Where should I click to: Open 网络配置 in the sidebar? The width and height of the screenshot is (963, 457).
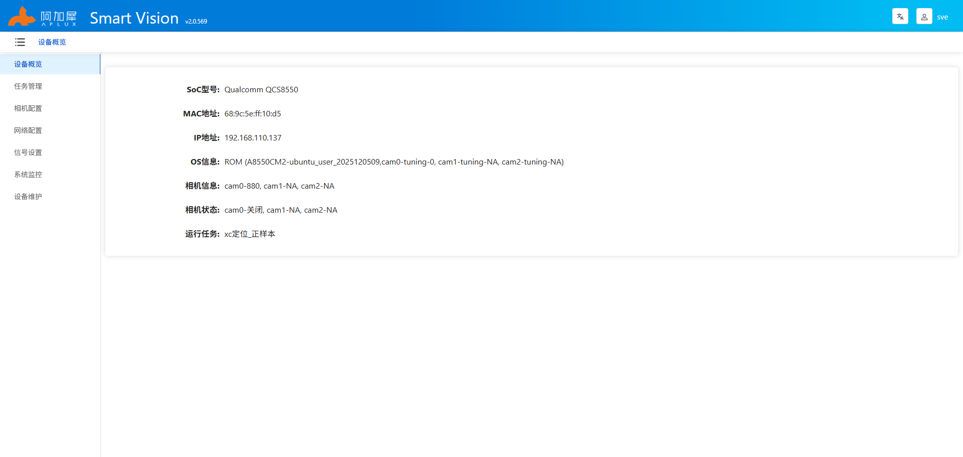[x=28, y=130]
